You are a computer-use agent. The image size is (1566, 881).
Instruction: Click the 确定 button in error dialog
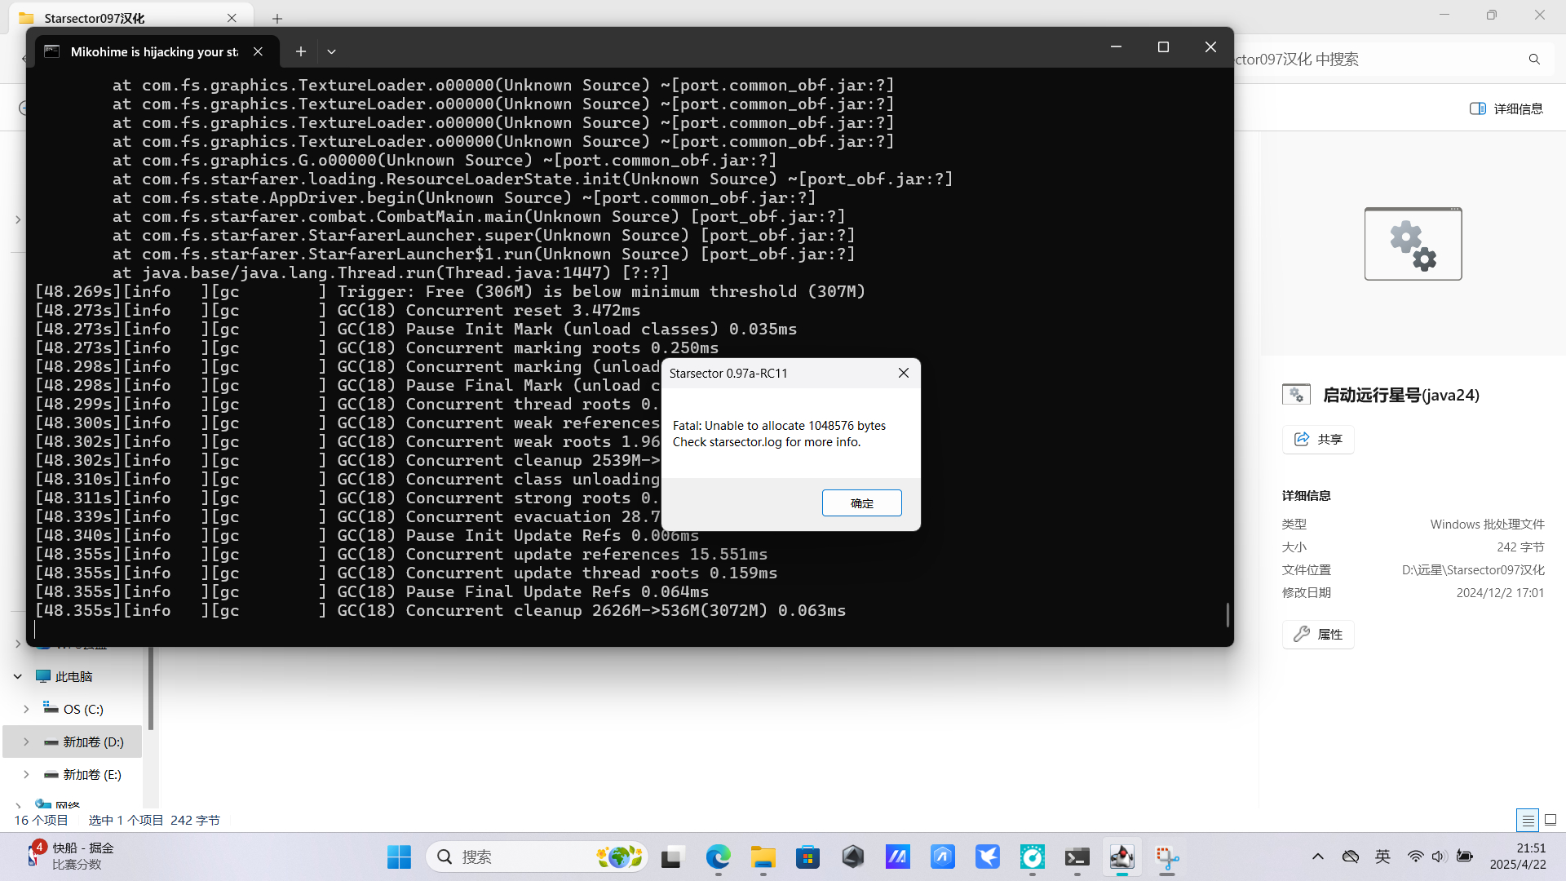click(861, 503)
